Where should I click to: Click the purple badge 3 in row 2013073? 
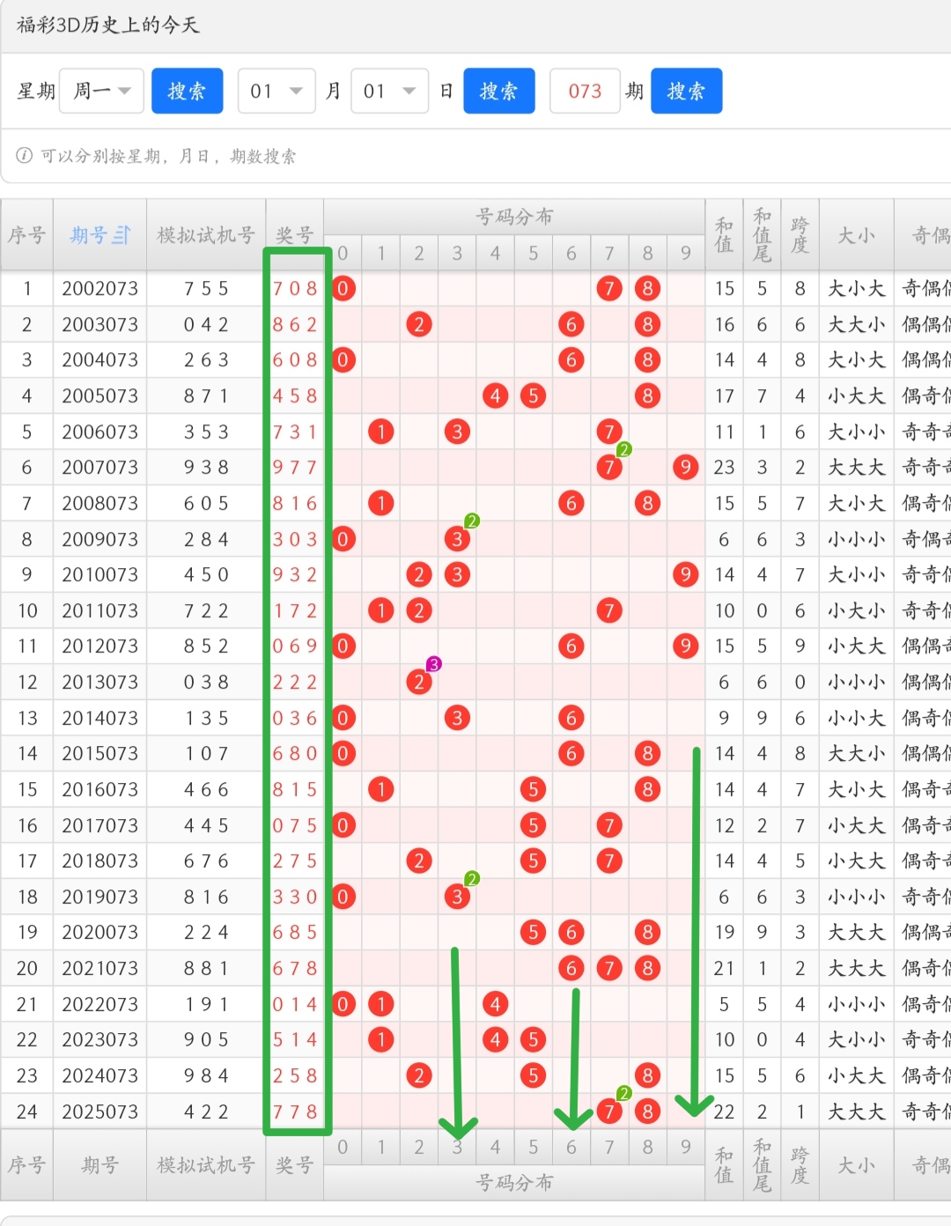[x=433, y=664]
